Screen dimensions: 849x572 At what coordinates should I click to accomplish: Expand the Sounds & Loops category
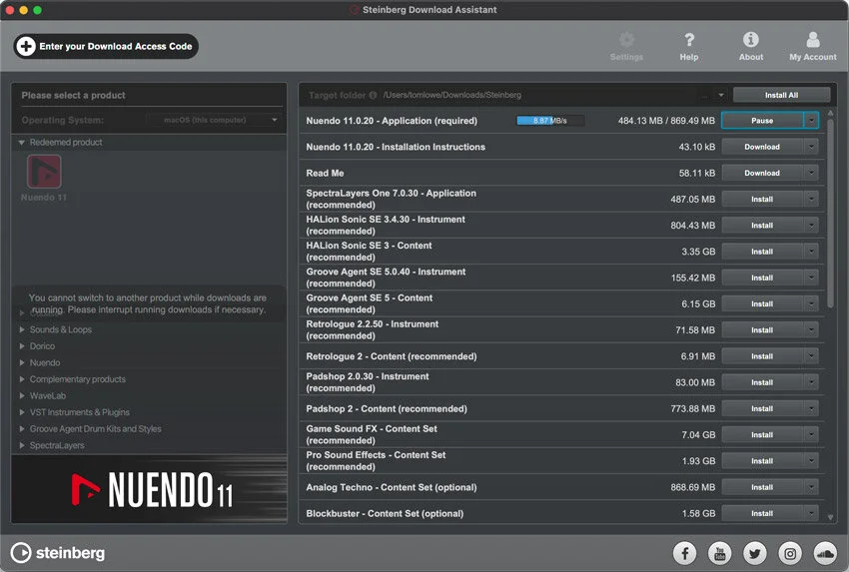coord(22,329)
